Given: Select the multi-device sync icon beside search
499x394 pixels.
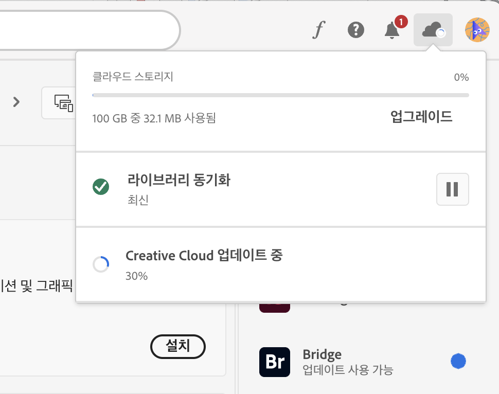Looking at the screenshot, I should (64, 102).
